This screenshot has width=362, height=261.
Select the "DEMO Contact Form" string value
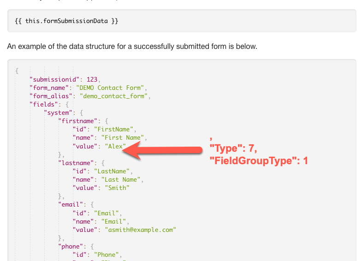[110, 88]
